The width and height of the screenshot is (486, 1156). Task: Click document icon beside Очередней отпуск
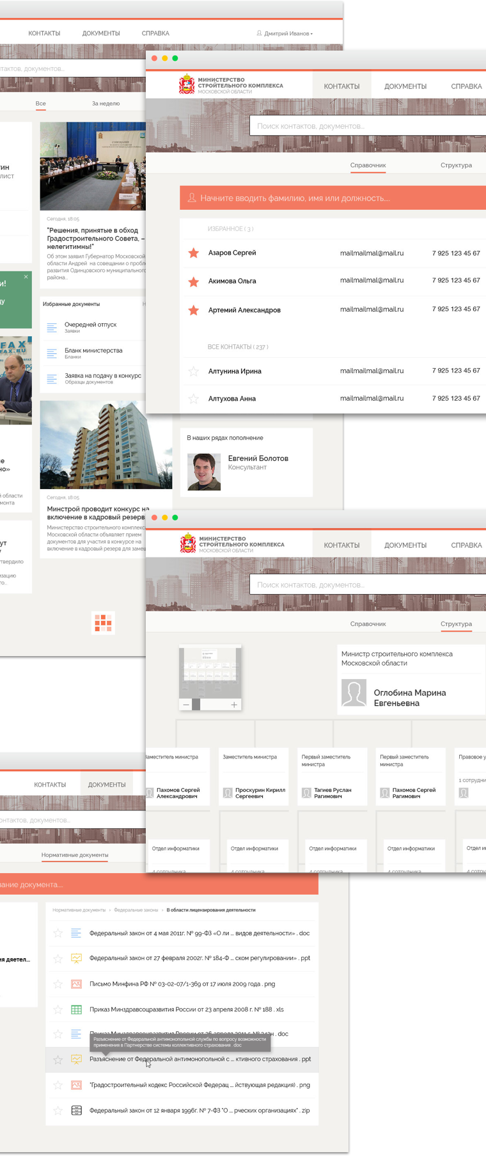(52, 328)
